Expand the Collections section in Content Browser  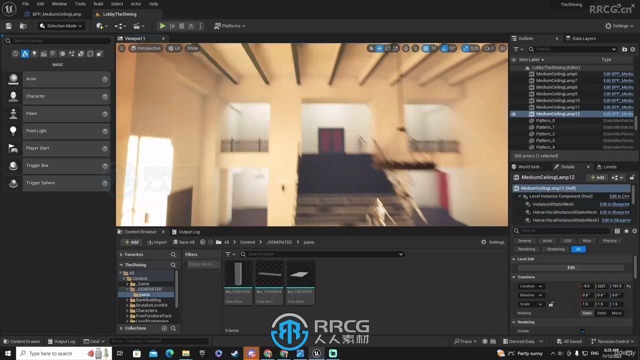(x=121, y=328)
